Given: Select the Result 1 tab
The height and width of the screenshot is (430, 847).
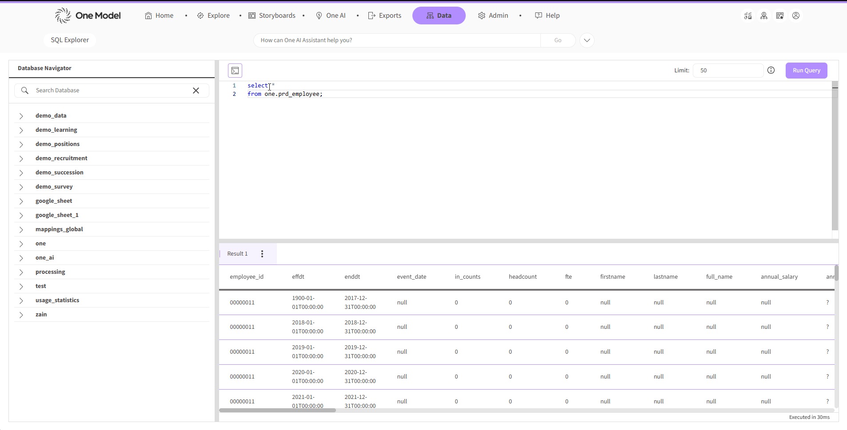Looking at the screenshot, I should tap(237, 254).
